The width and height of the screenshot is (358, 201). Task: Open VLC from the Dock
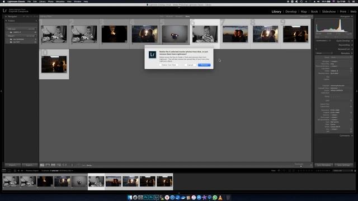pos(220,198)
